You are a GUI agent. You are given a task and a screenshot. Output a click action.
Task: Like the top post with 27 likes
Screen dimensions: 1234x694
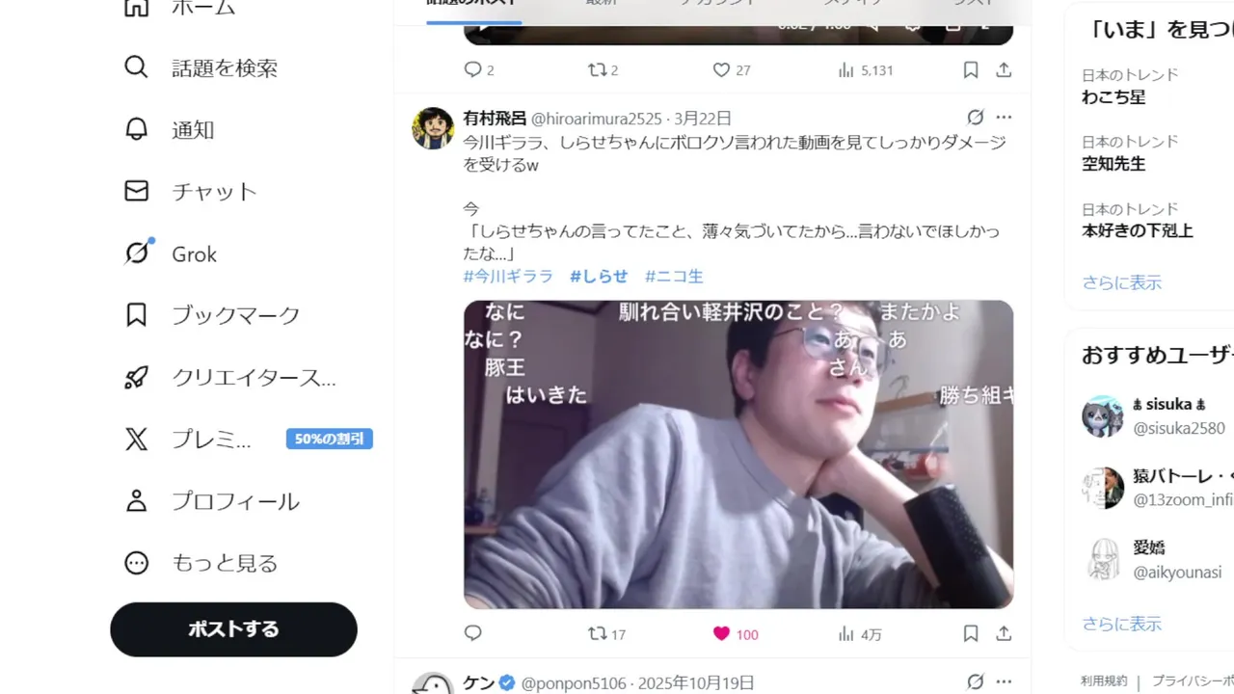coord(731,70)
